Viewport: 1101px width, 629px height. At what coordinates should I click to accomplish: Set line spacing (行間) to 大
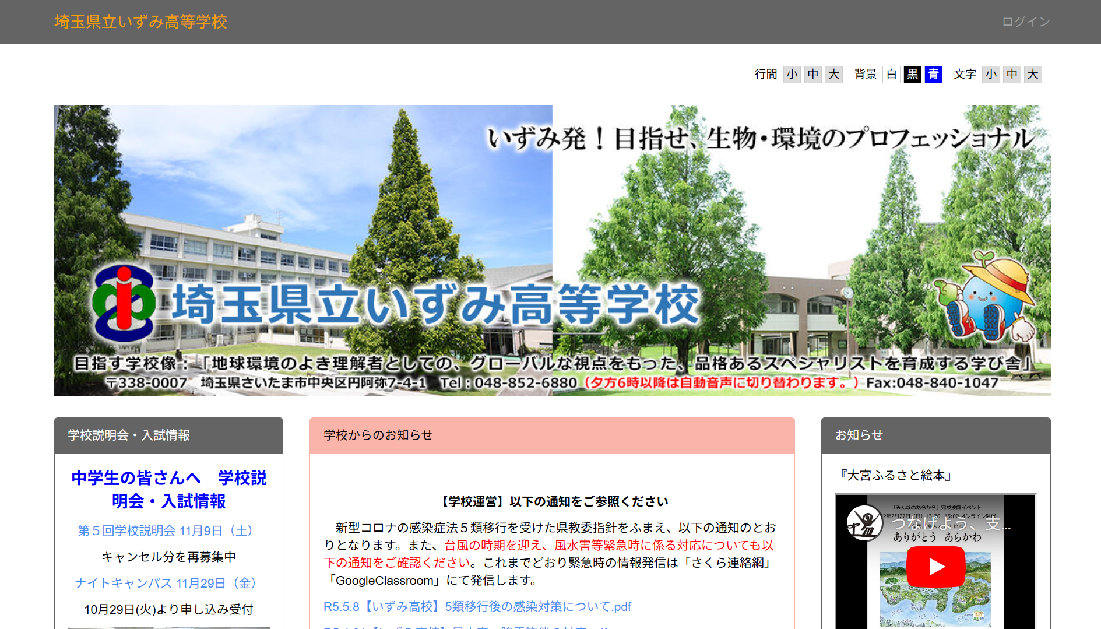pyautogui.click(x=833, y=74)
